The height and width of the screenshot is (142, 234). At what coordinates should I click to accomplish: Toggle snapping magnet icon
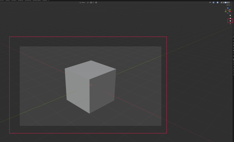91,2
